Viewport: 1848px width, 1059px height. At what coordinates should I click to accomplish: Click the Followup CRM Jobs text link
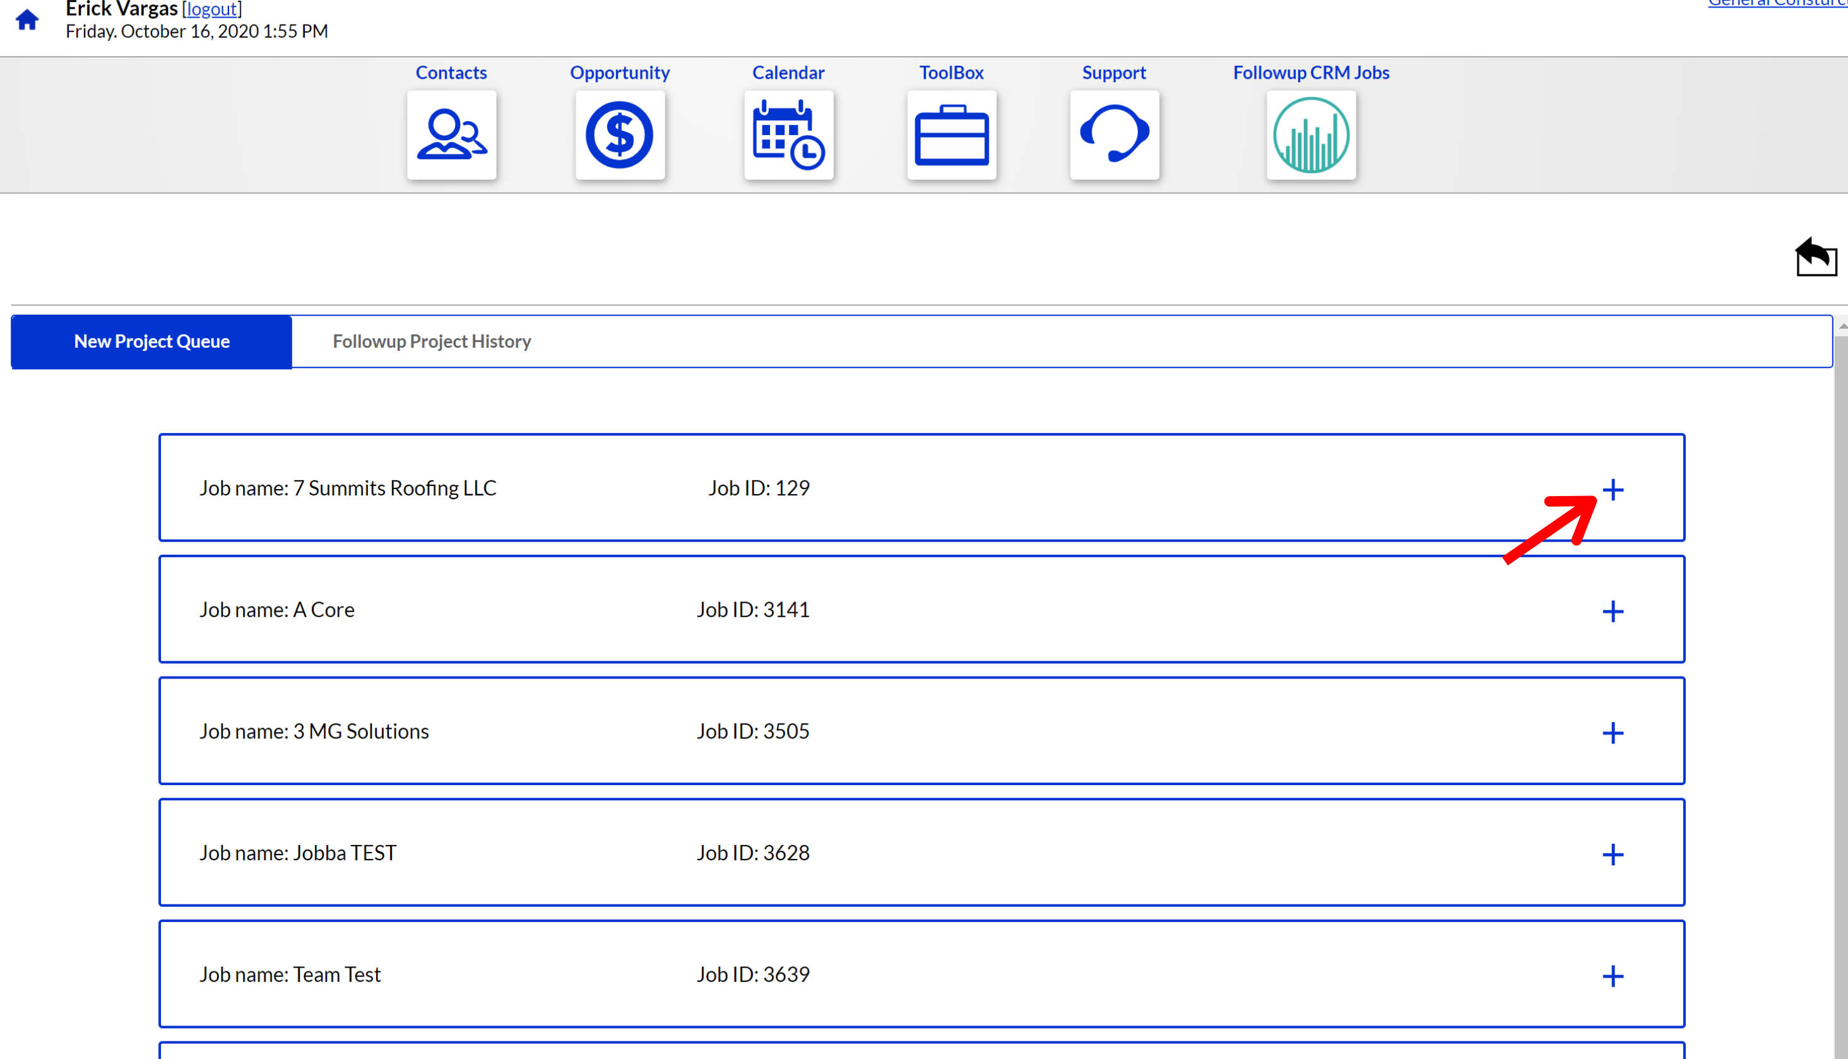click(x=1310, y=73)
